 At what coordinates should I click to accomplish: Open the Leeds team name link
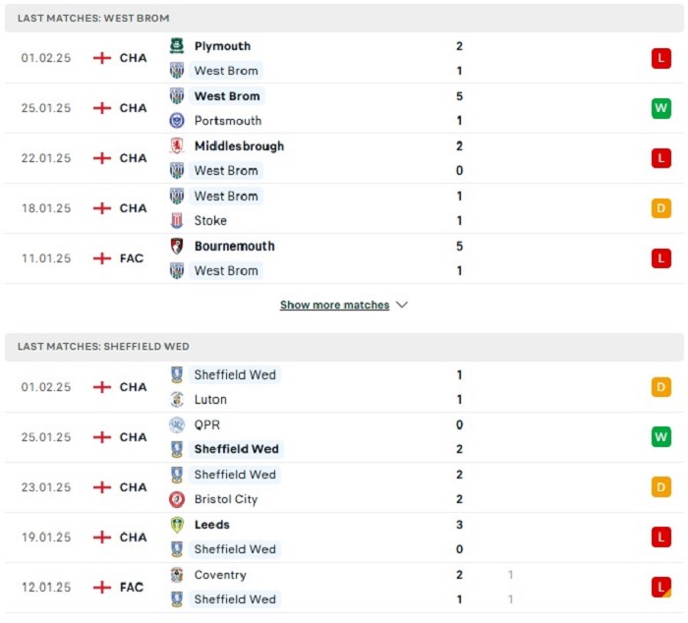coord(212,525)
